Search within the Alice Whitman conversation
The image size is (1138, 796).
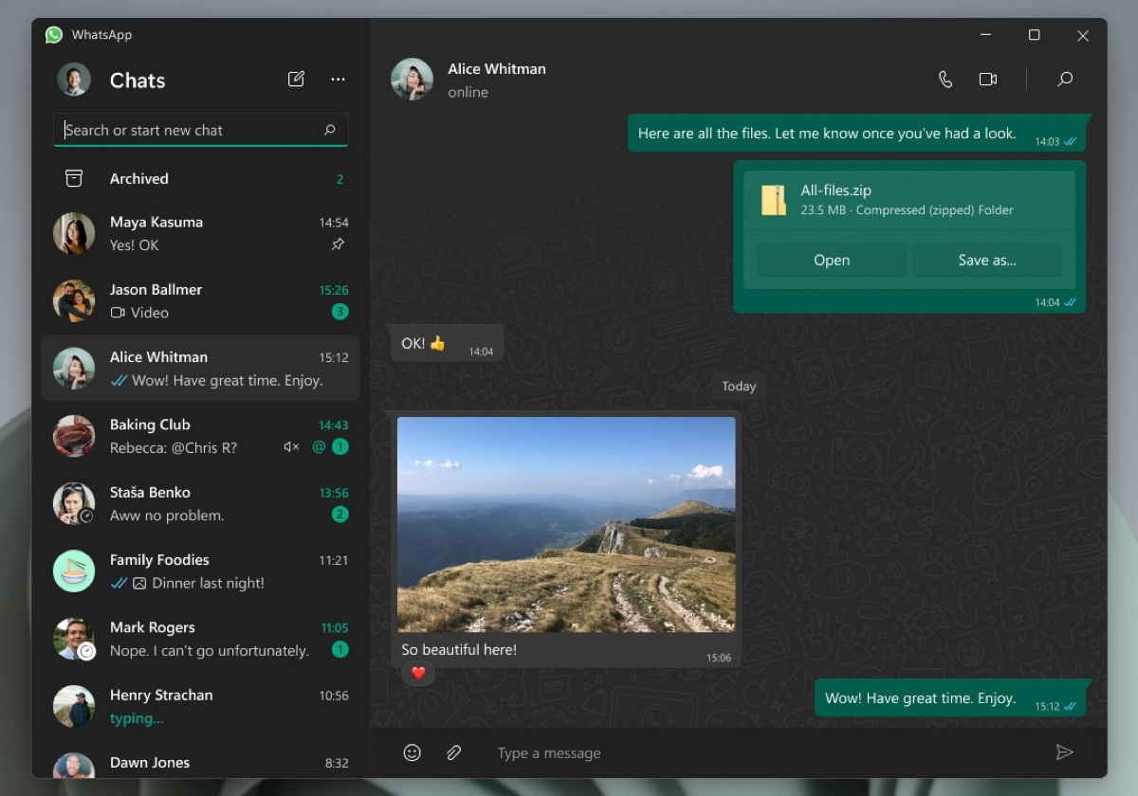click(1064, 80)
